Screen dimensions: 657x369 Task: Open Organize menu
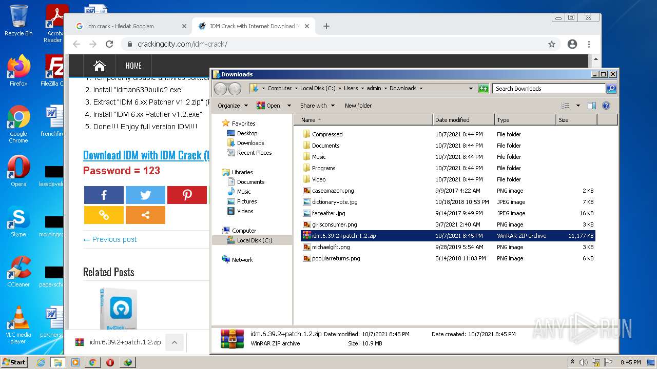pyautogui.click(x=233, y=106)
